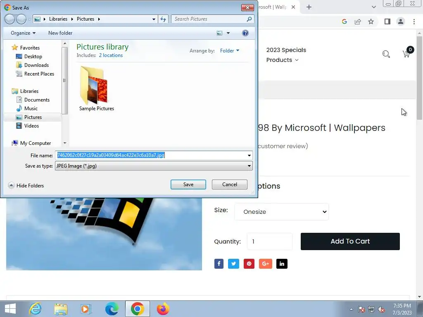This screenshot has width=423, height=317.
Task: Open the Size Onesize dropdown
Action: point(282,212)
